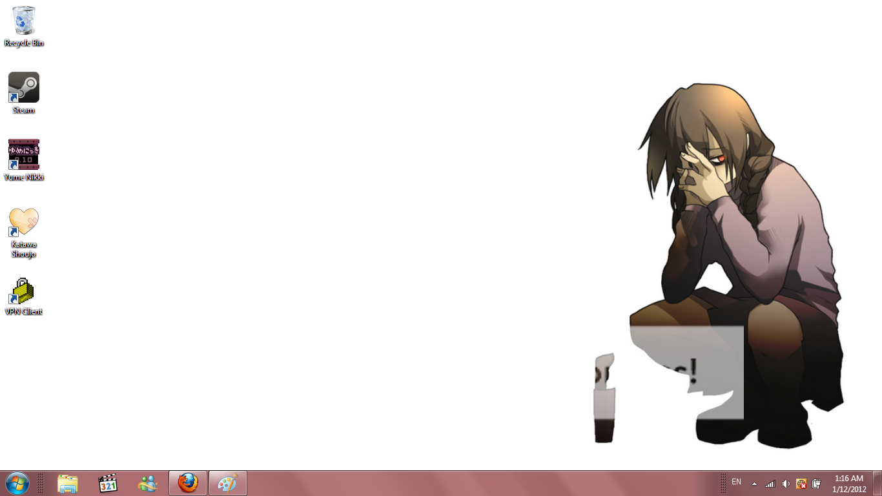Select the Katawa Shoujo heart icon
This screenshot has width=882, height=496.
[x=24, y=222]
